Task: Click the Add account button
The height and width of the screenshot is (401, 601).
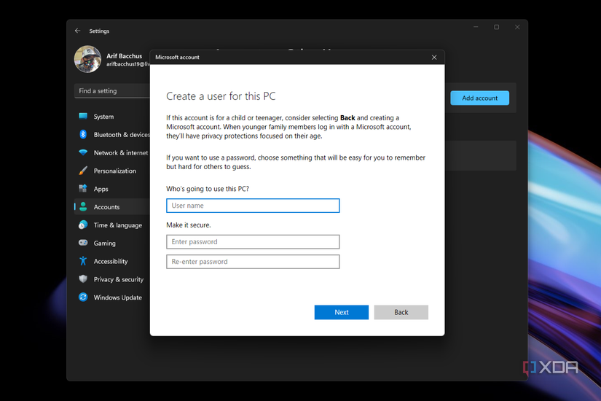Action: click(x=479, y=98)
